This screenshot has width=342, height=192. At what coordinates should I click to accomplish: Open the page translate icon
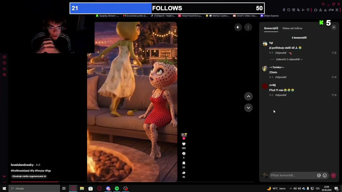(x=298, y=10)
